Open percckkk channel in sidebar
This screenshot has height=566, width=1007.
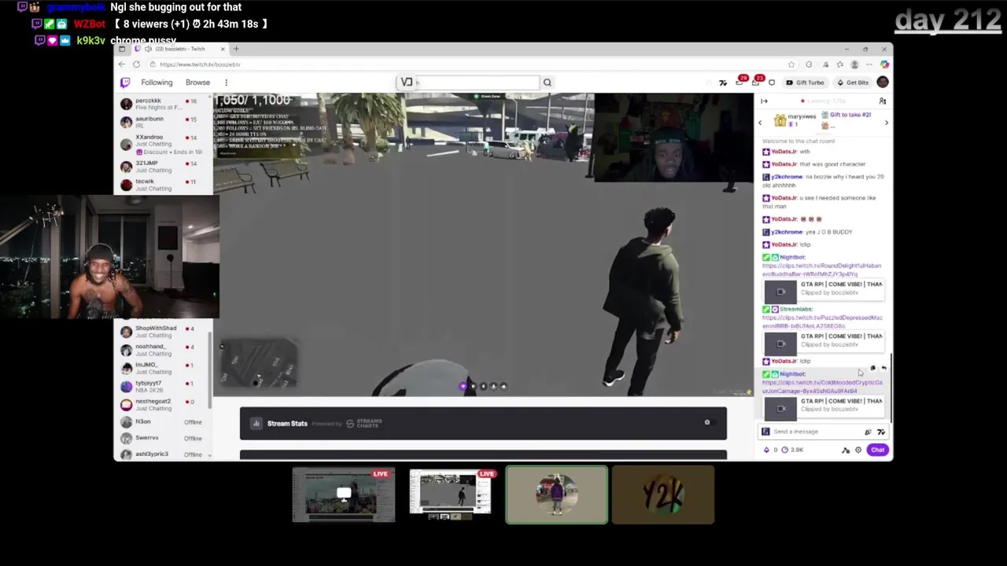(163, 104)
